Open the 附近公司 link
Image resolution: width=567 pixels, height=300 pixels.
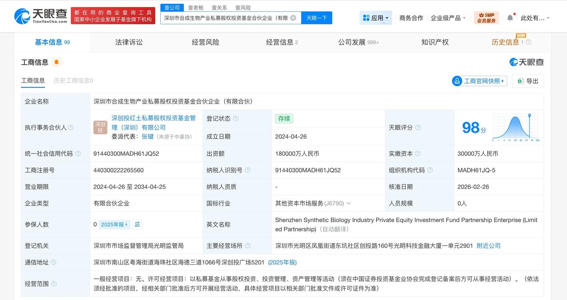tap(489, 246)
